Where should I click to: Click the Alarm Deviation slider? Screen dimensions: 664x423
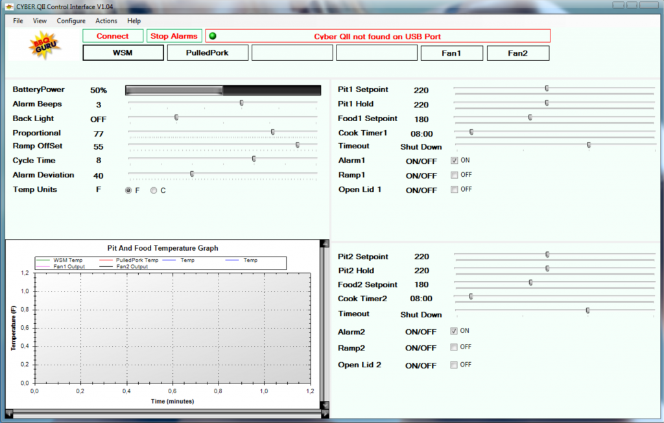tap(223, 174)
